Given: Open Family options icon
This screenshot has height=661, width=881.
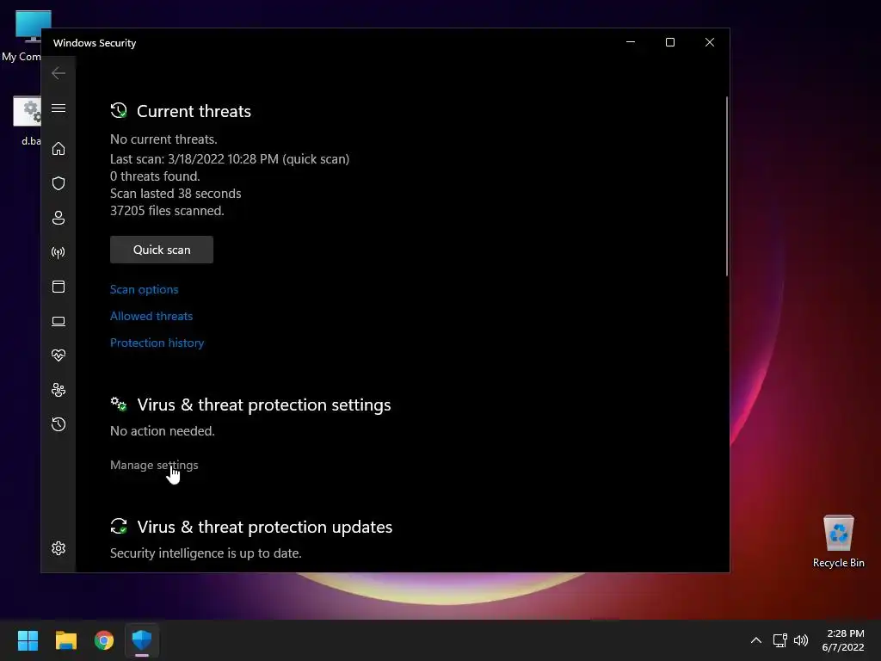Looking at the screenshot, I should (x=59, y=390).
